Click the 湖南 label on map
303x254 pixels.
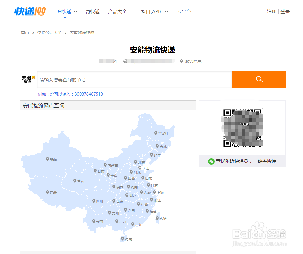(131, 210)
